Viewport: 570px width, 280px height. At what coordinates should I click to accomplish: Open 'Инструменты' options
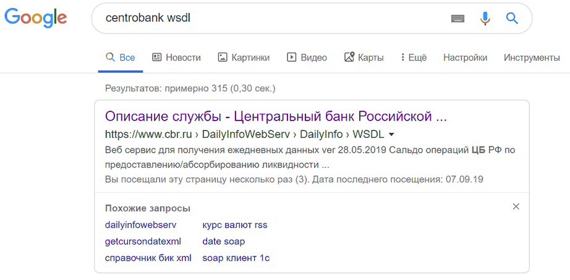click(x=532, y=57)
